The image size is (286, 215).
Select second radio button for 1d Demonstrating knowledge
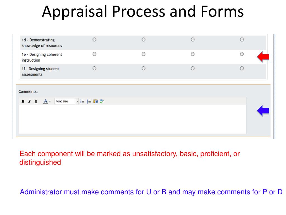click(144, 39)
